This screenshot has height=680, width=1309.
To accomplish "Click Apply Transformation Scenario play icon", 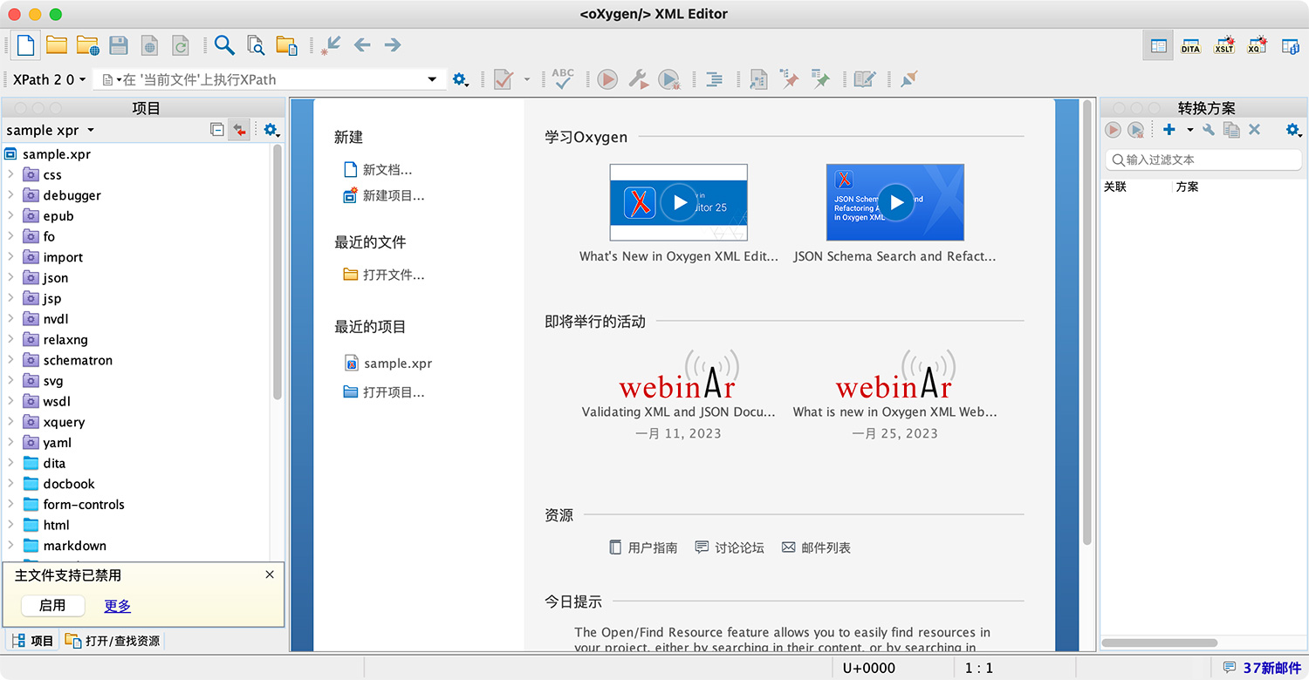I will (x=607, y=79).
